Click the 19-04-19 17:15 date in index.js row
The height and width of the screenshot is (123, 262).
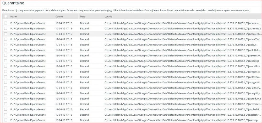click(x=64, y=61)
